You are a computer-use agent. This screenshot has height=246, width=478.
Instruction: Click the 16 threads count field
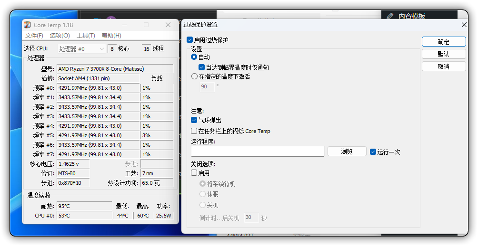pyautogui.click(x=147, y=48)
